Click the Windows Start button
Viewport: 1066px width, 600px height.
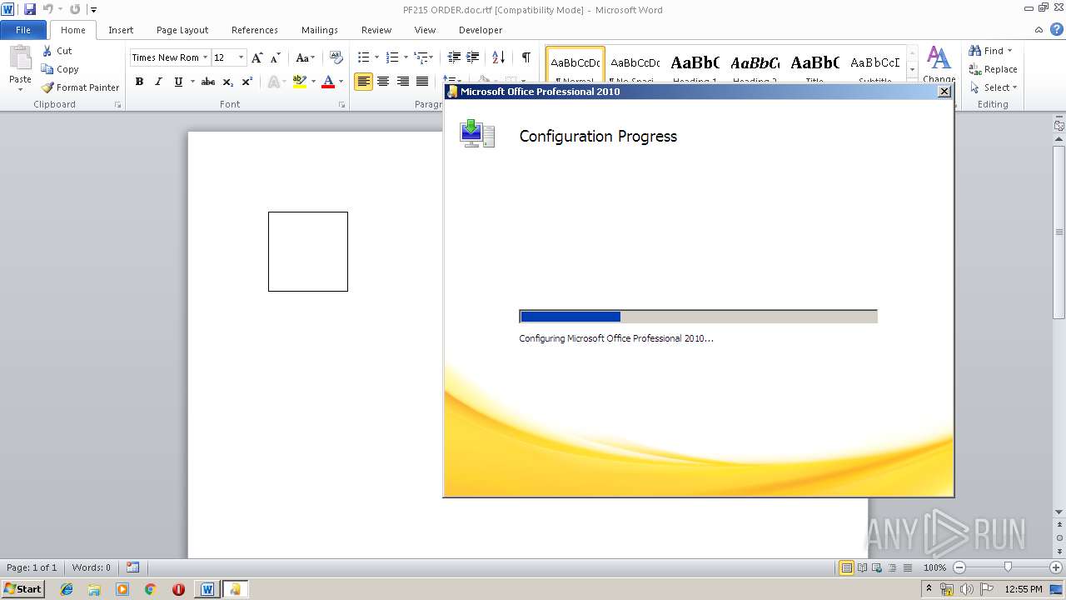[23, 589]
